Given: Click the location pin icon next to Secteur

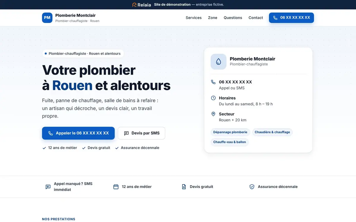Looking at the screenshot, I should point(213,114).
